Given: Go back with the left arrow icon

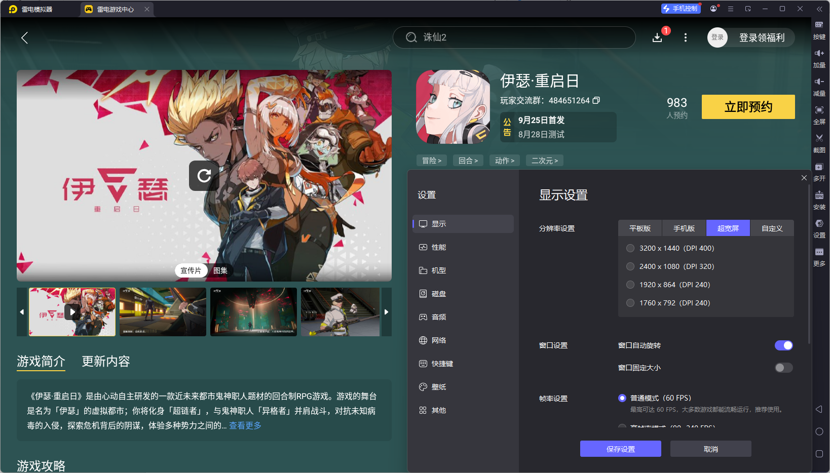Looking at the screenshot, I should click(24, 37).
